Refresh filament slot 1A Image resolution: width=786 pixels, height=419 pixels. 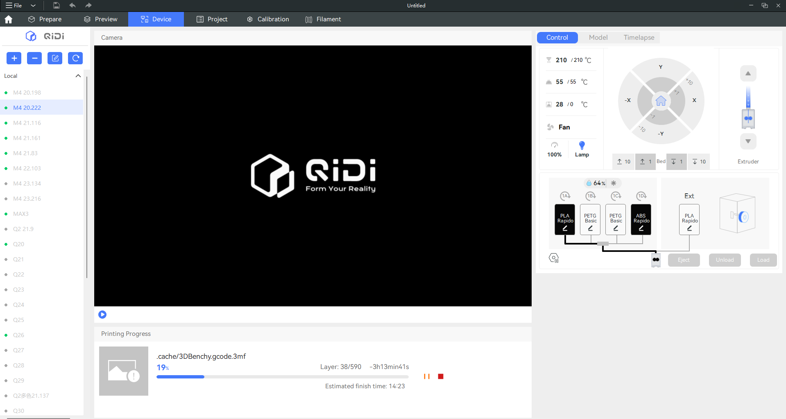point(565,196)
